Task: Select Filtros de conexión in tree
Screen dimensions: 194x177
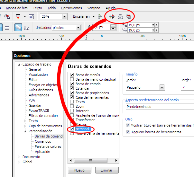Action: pos(43,116)
